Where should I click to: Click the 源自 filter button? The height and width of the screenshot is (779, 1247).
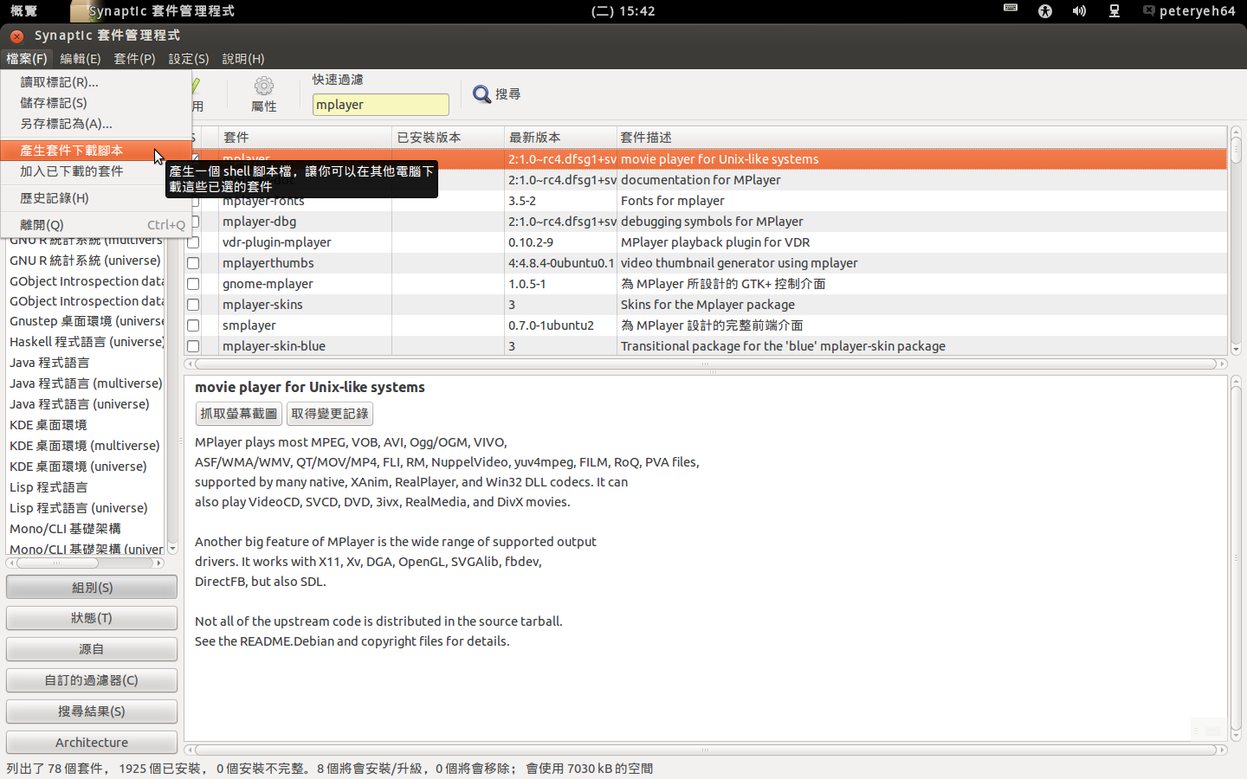tap(92, 649)
